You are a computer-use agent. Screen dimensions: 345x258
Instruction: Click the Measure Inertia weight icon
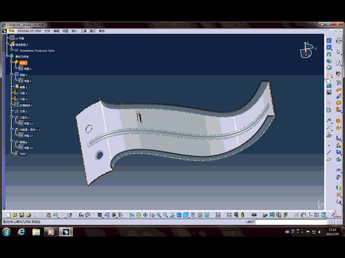pos(243,215)
